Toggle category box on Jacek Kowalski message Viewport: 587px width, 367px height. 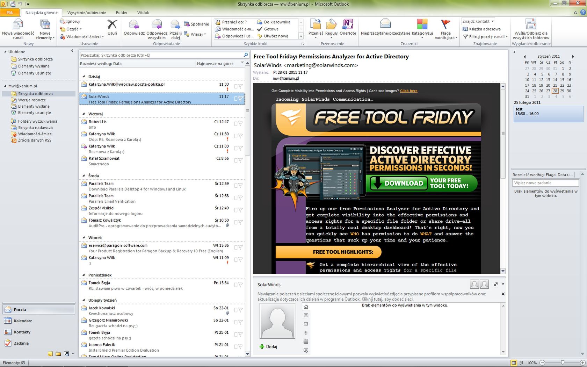pyautogui.click(x=236, y=310)
